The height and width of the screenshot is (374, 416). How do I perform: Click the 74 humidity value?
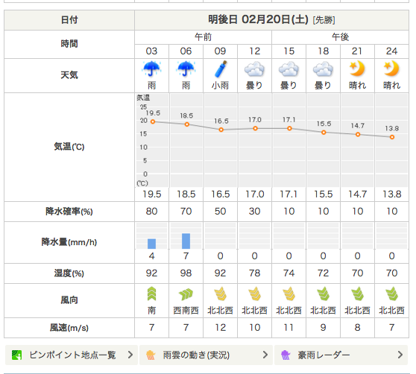pos(289,273)
